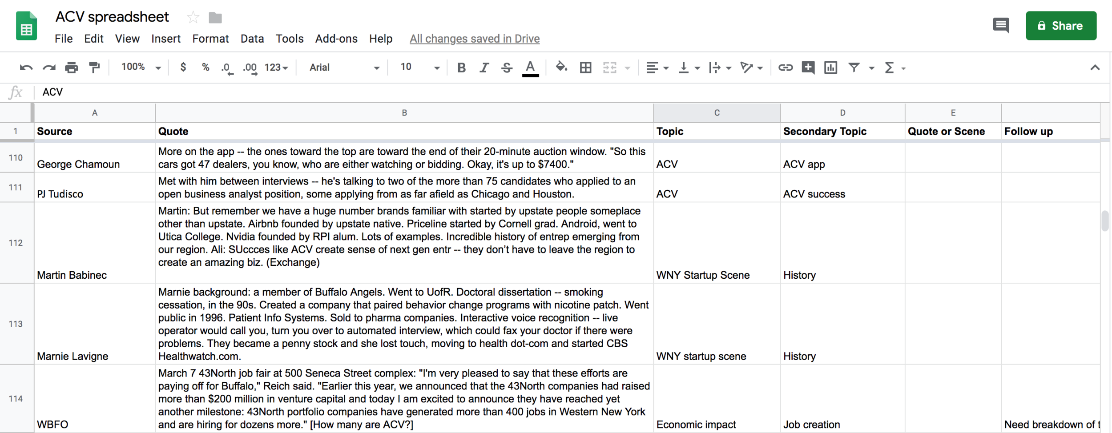Toggle strikethrough formatting
Viewport: 1112px width, 433px height.
click(507, 68)
